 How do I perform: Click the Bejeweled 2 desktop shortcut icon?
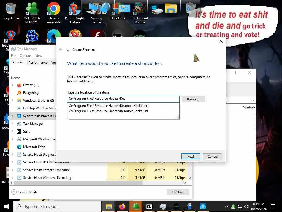click(10, 36)
